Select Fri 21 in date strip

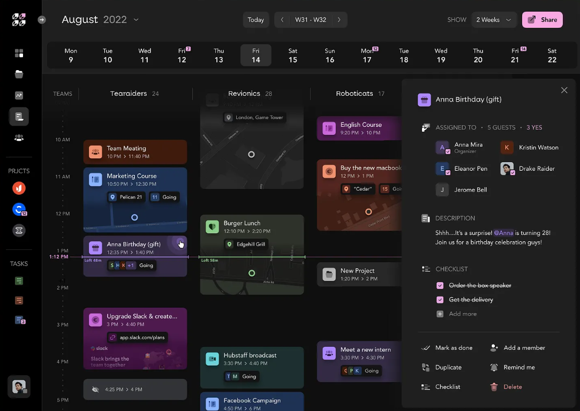pyautogui.click(x=515, y=56)
